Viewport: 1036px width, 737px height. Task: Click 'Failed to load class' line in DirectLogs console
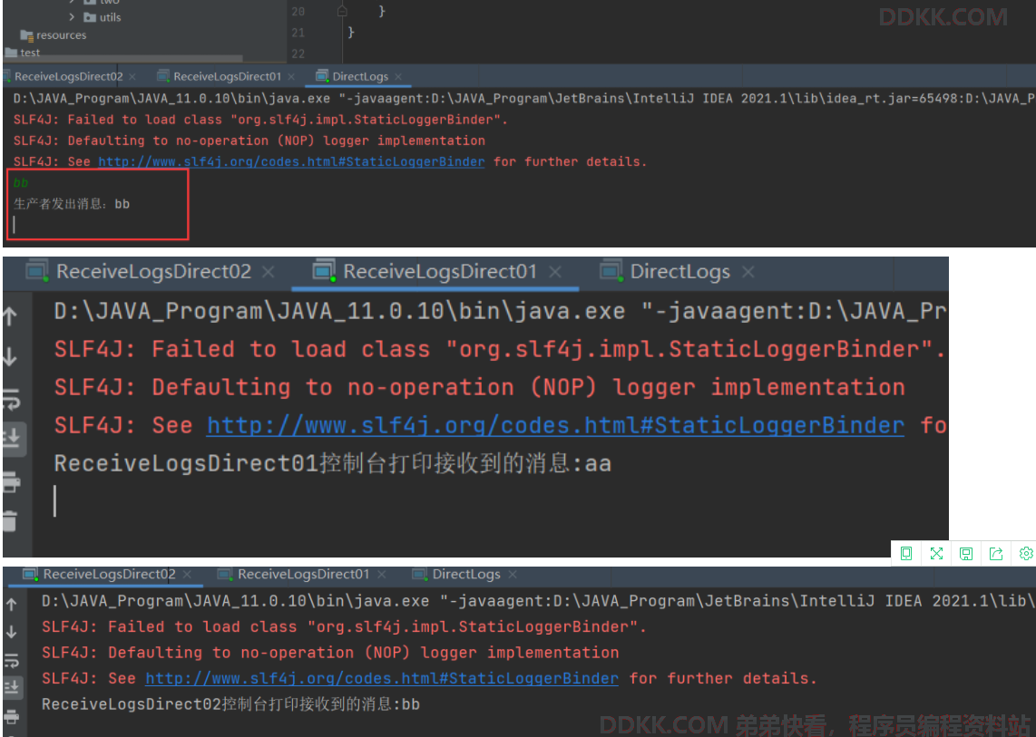point(261,120)
